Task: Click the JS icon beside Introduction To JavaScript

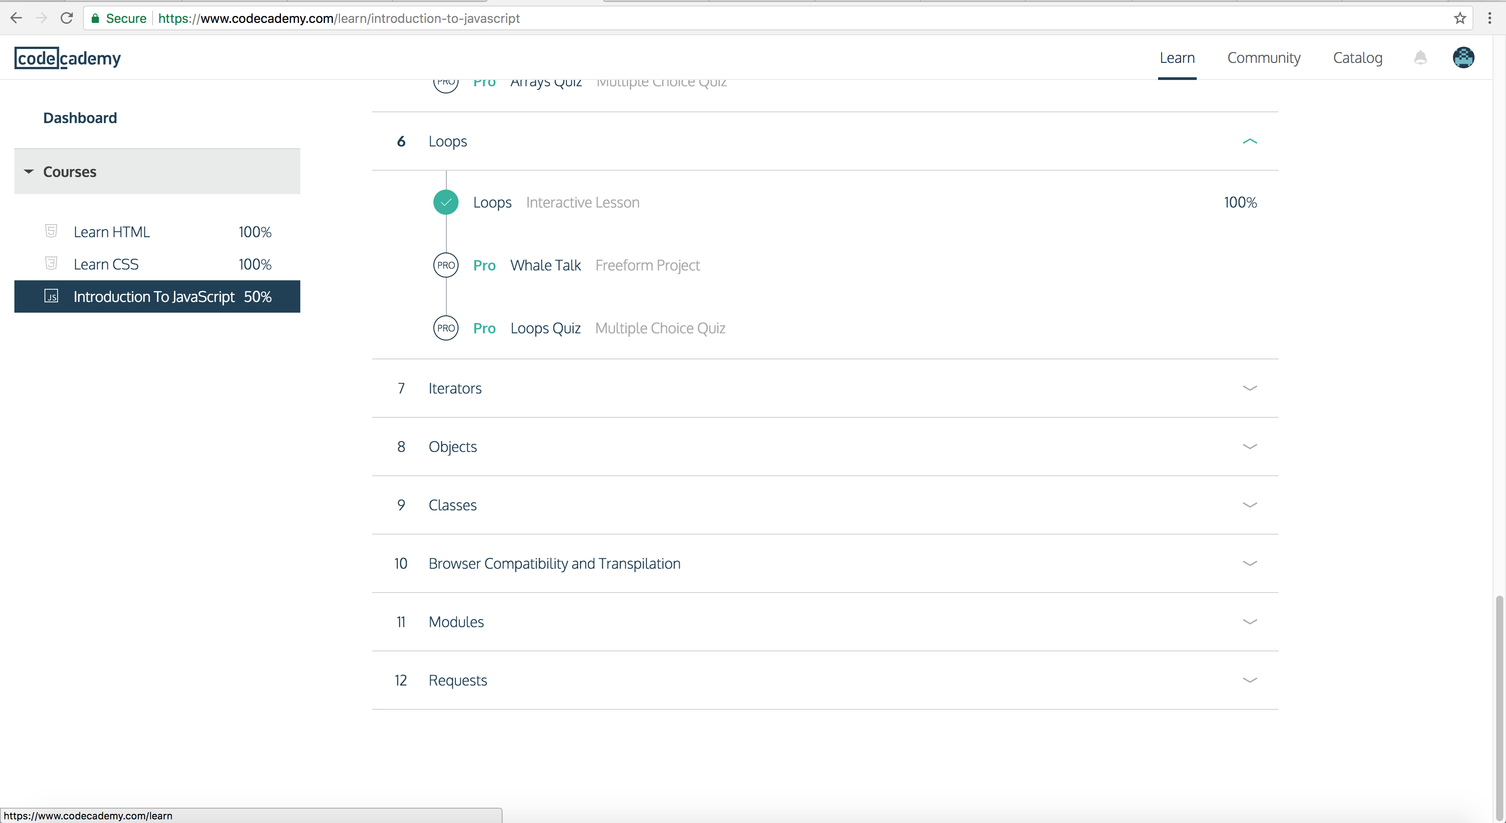Action: coord(51,296)
